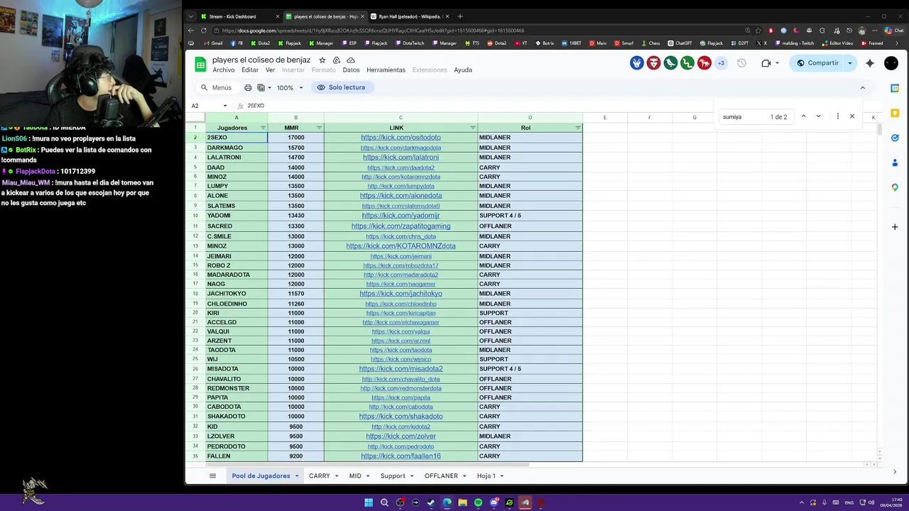Open Gmail bookmark
Image resolution: width=909 pixels, height=511 pixels.
212,43
